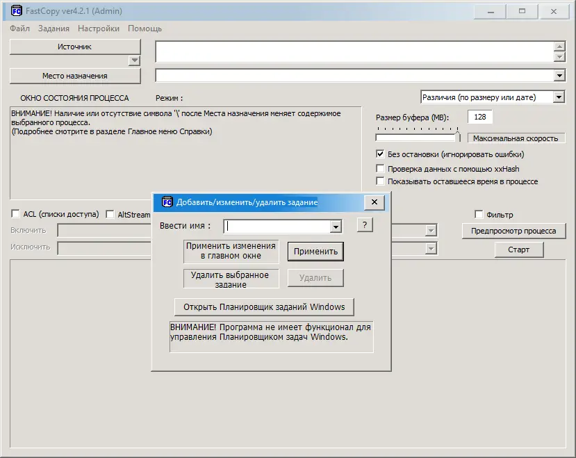Toggle the AltStream checkbox
The height and width of the screenshot is (458, 576).
[110, 214]
